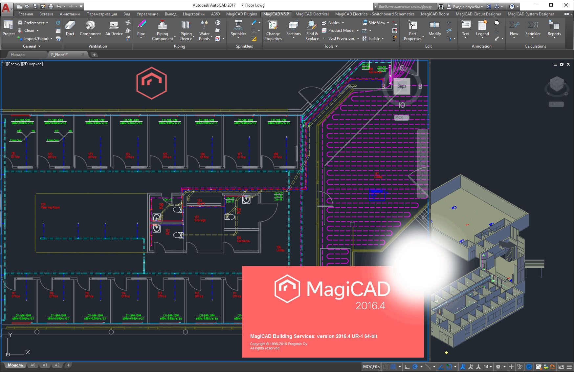Viewport: 574px width, 372px height.
Task: Click the MC icon in Tools panel
Action: [395, 31]
